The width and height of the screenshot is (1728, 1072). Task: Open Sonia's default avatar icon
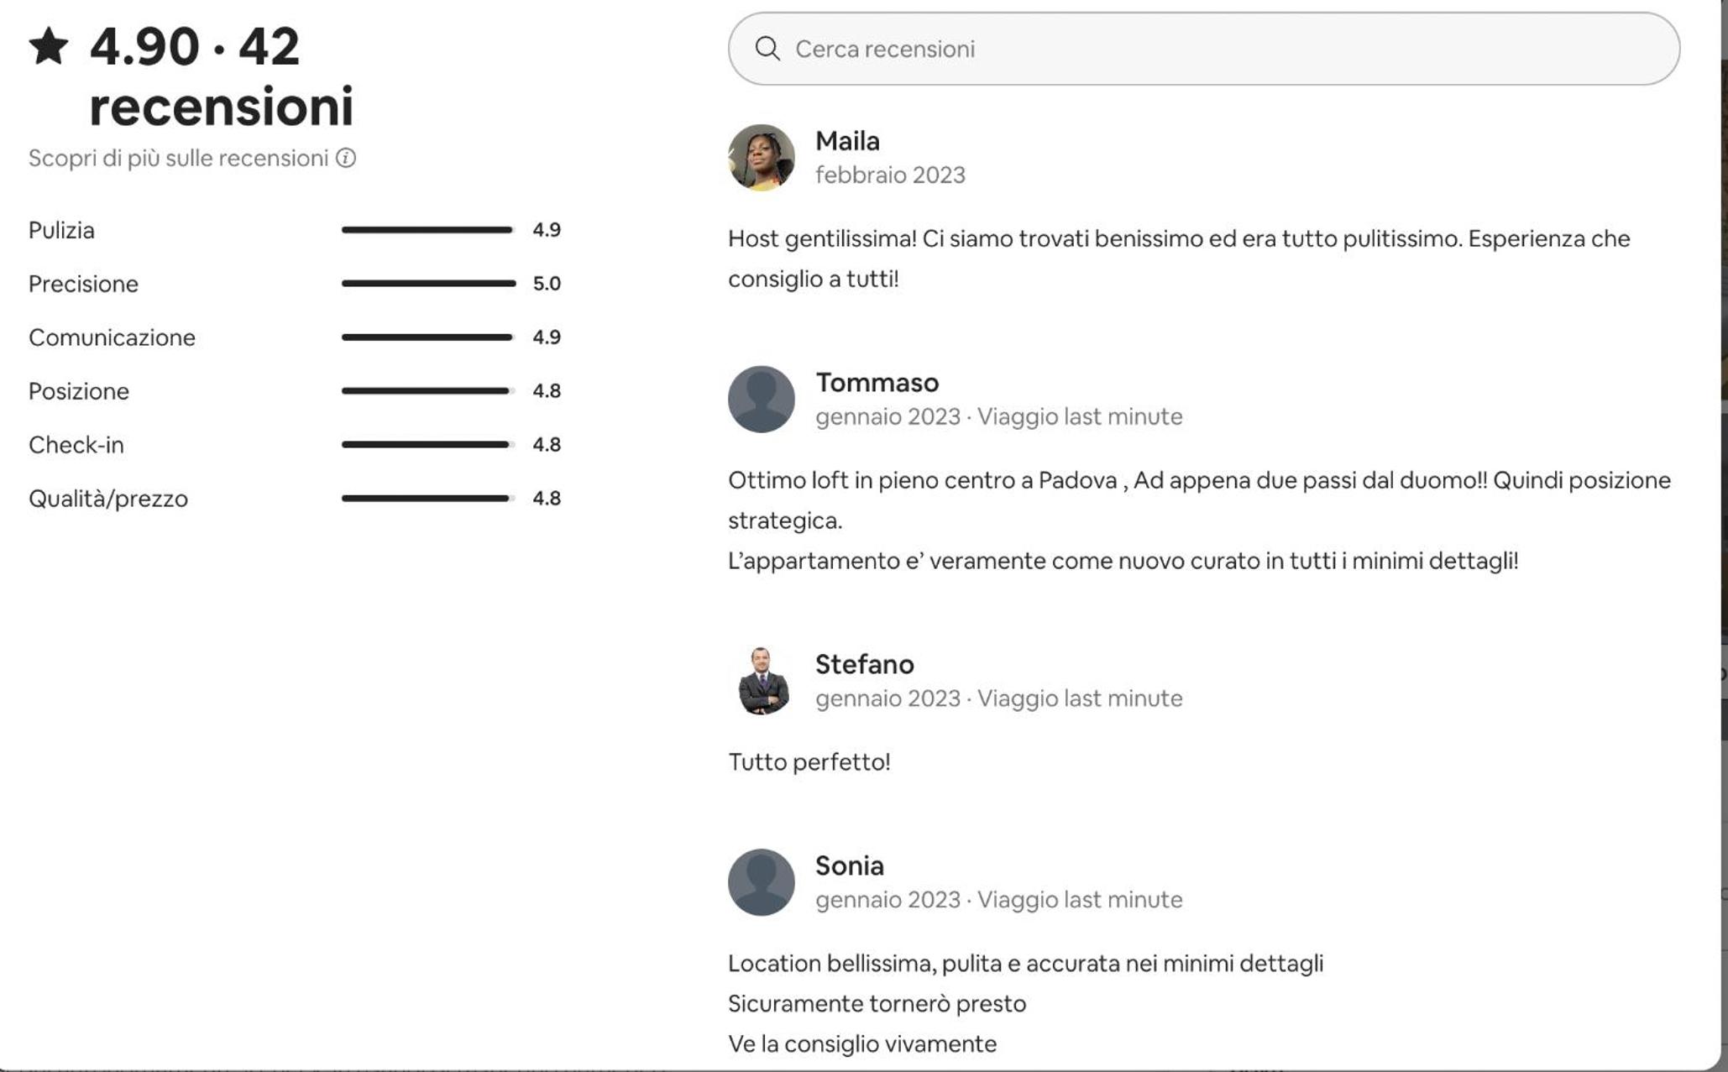click(761, 882)
